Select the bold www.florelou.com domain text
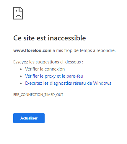 (32, 50)
